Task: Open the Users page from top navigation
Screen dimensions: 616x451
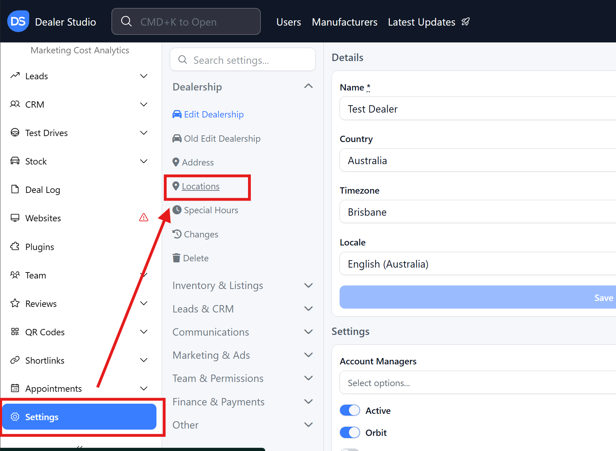Action: click(289, 22)
